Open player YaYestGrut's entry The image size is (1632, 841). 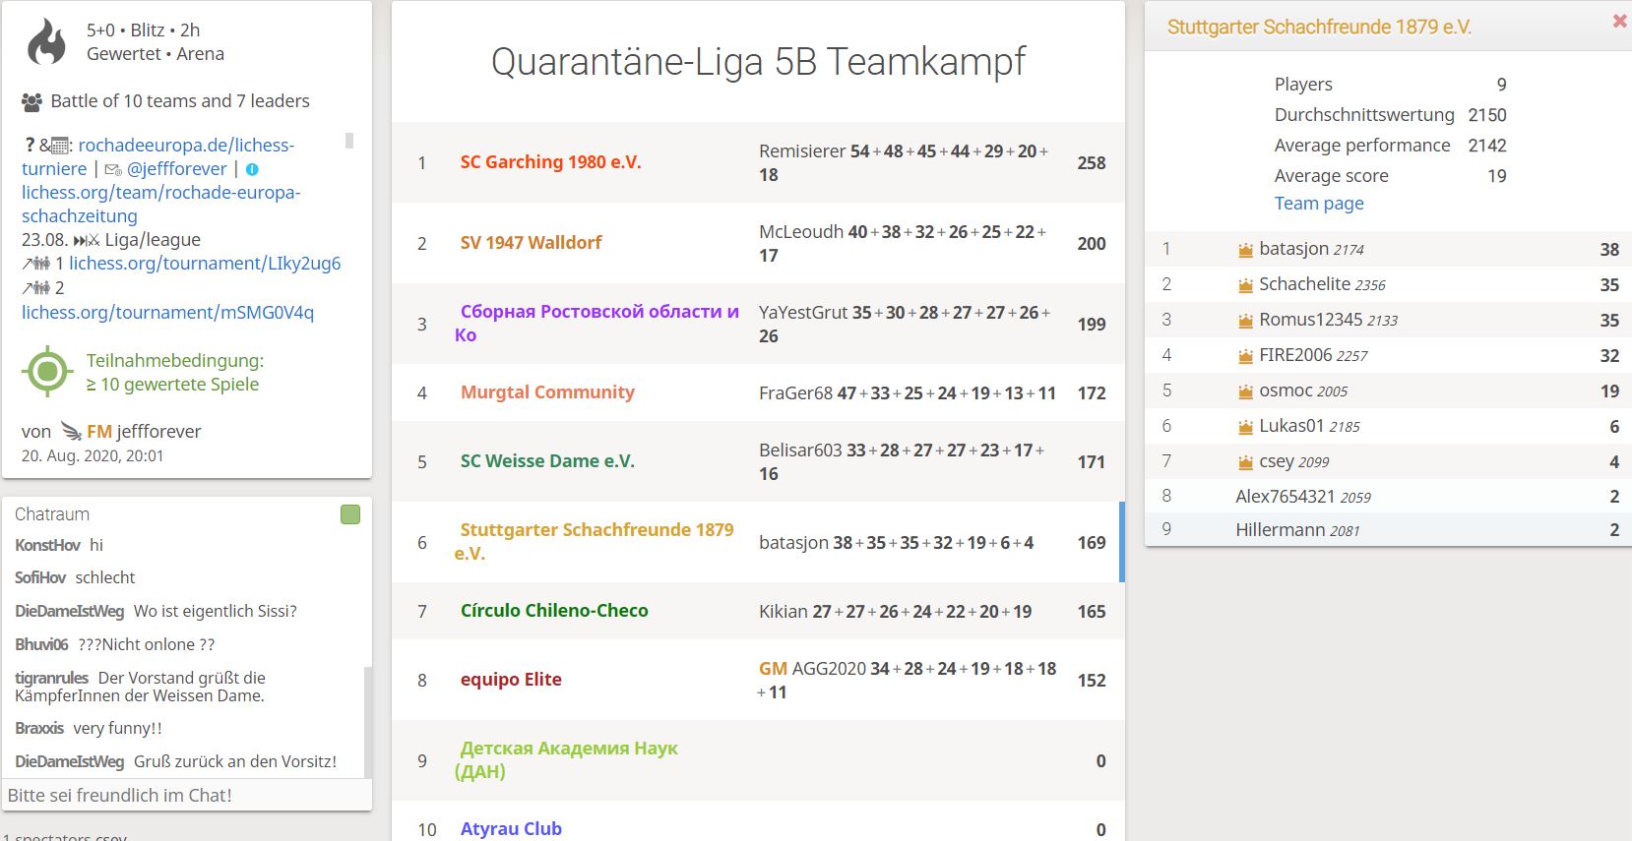803,313
